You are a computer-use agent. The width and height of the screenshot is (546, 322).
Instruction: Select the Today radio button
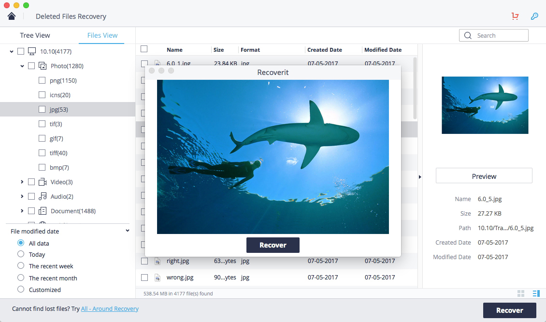pos(21,254)
